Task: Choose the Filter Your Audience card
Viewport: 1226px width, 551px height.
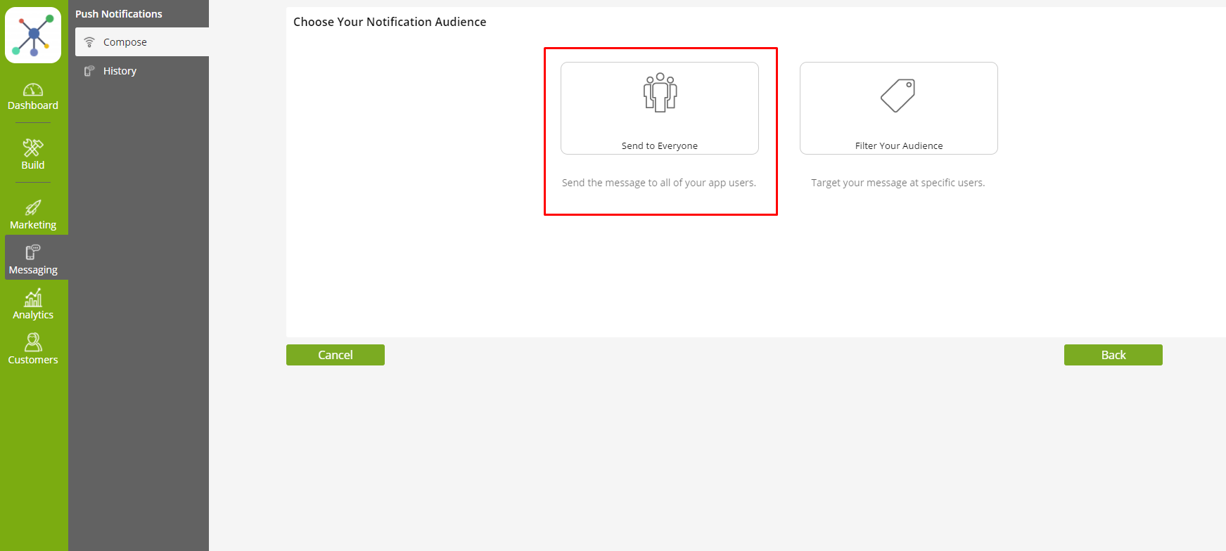Action: pyautogui.click(x=899, y=108)
